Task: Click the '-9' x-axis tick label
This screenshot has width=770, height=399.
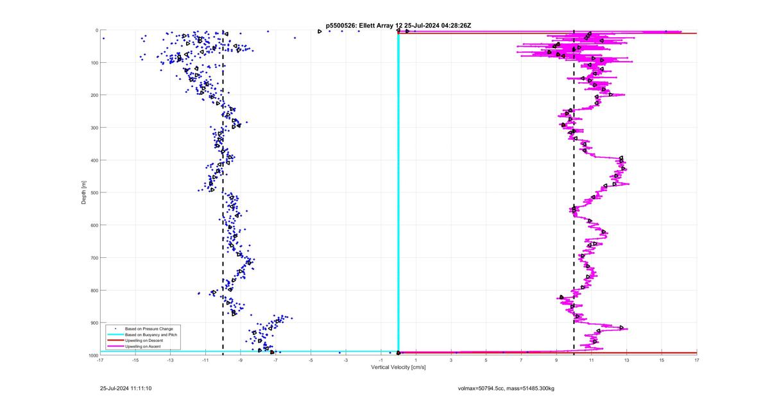Action: 241,360
